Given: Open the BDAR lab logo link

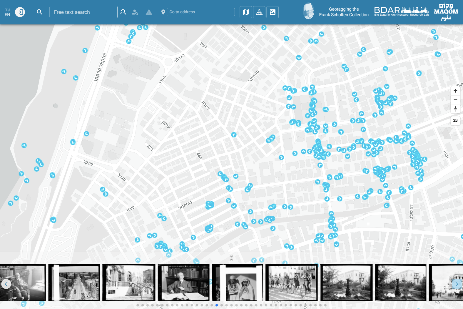Looking at the screenshot, I should 401,12.
